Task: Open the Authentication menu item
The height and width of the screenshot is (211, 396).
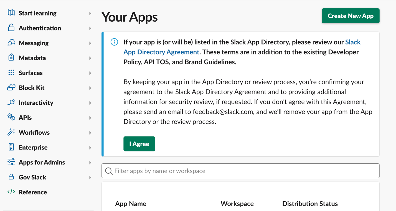Action: 40,28
